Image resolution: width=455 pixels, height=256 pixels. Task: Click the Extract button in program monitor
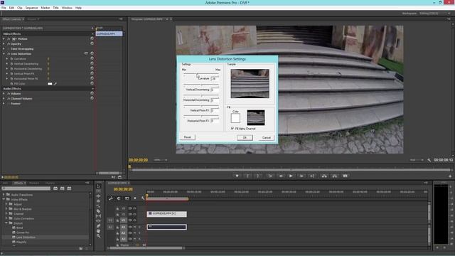click(x=335, y=176)
